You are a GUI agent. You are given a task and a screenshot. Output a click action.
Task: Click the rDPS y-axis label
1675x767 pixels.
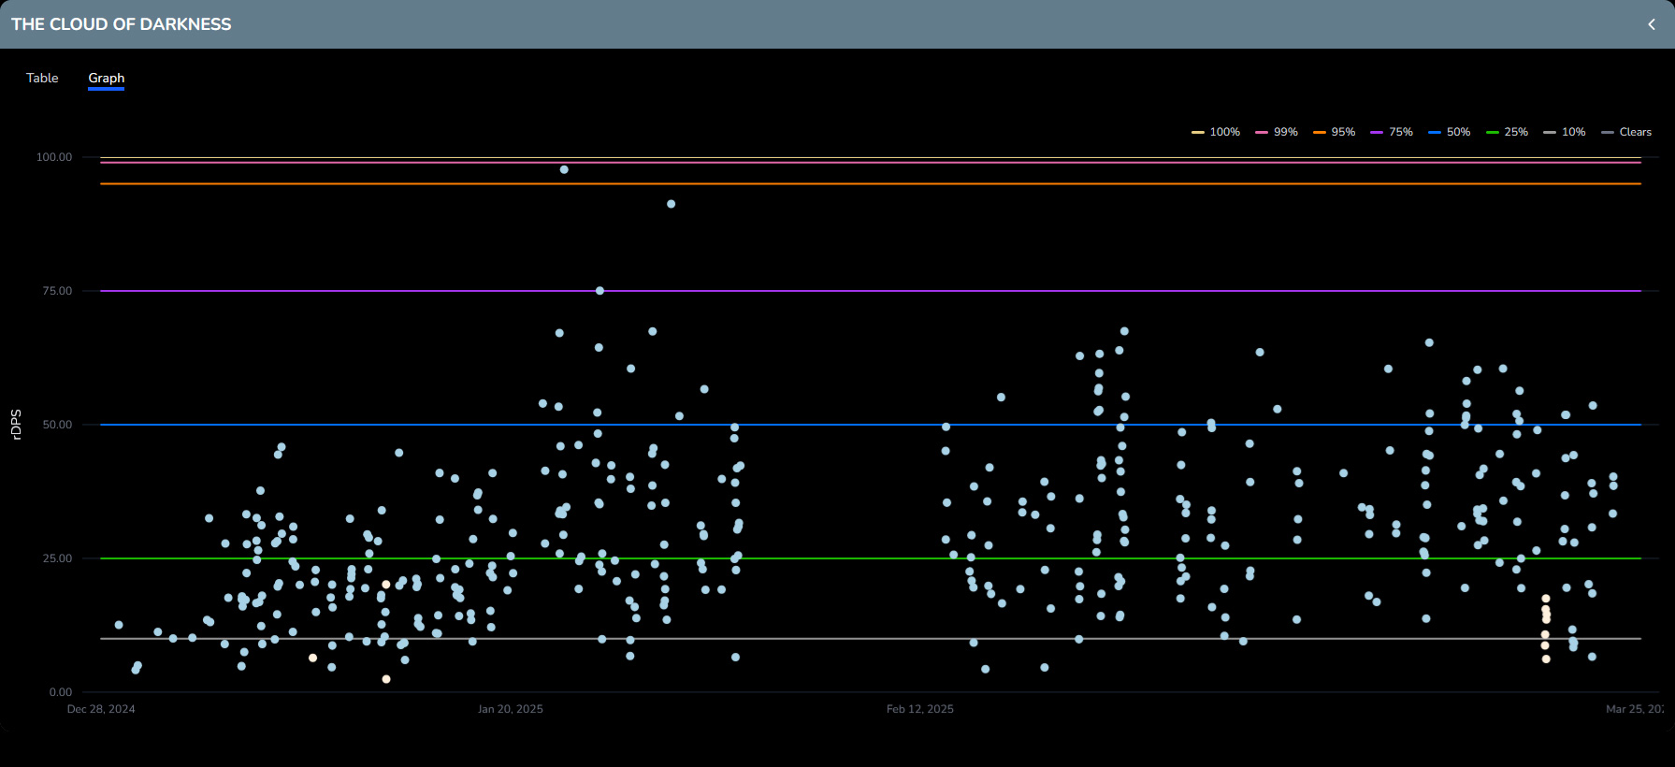(16, 425)
